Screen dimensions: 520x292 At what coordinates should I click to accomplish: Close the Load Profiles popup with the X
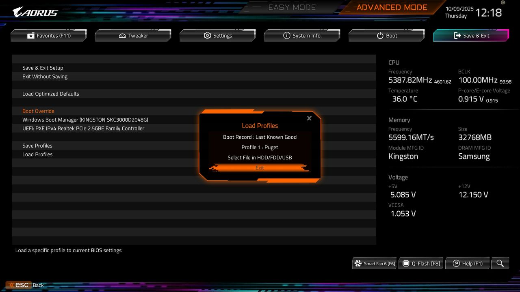point(309,118)
